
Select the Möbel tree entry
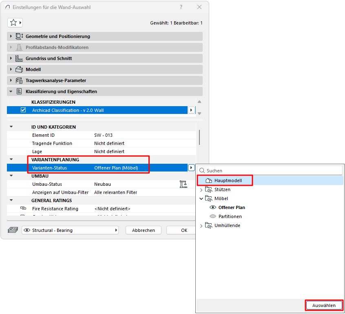tap(221, 198)
